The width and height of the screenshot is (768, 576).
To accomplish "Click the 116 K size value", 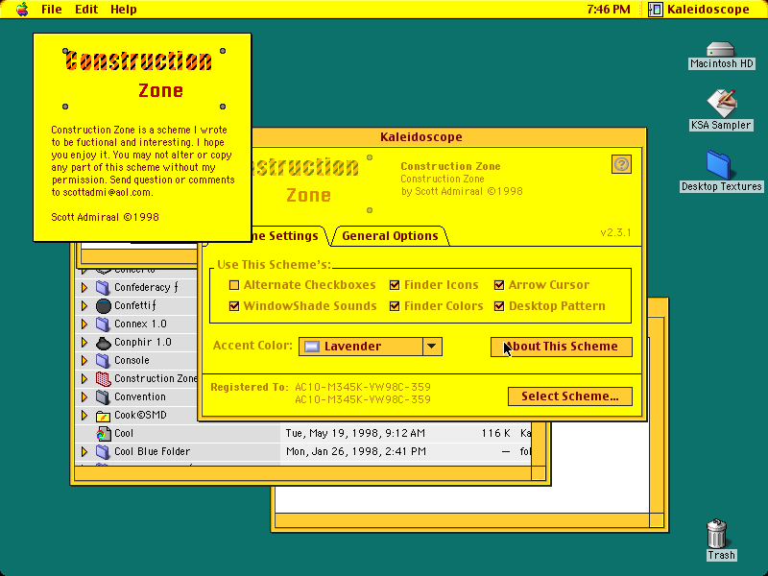I will pos(495,434).
